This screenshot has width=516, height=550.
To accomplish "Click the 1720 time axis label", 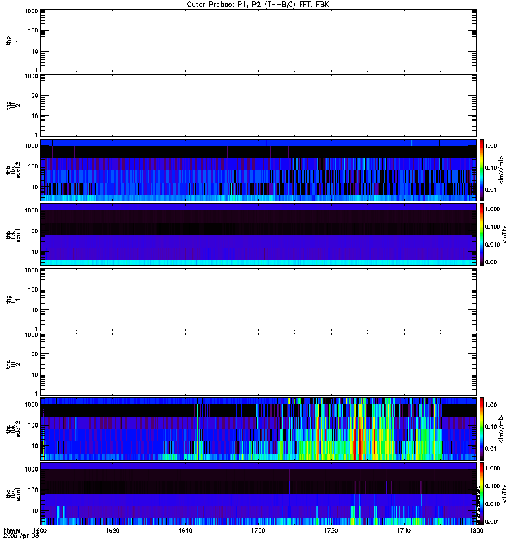I will (x=331, y=530).
